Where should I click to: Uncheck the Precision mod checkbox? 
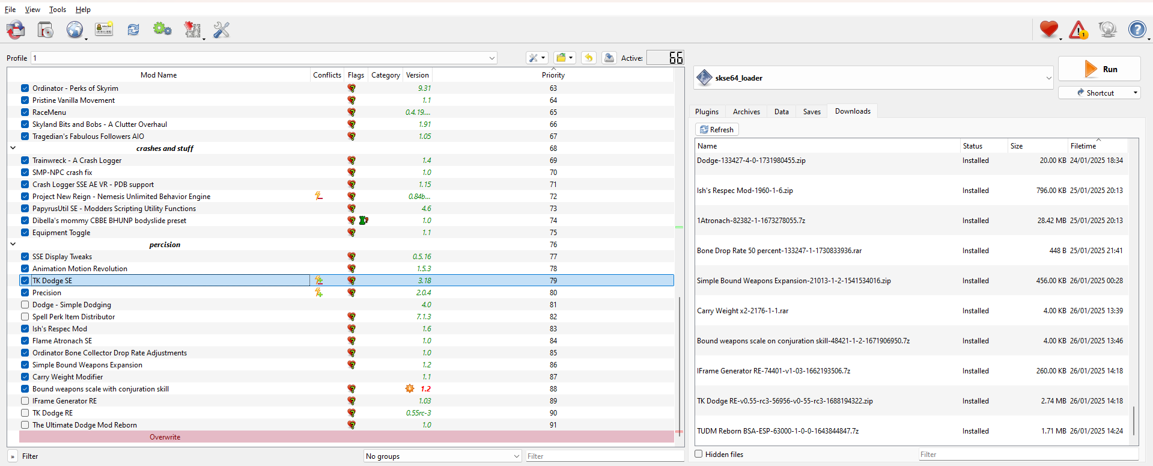[x=25, y=292]
